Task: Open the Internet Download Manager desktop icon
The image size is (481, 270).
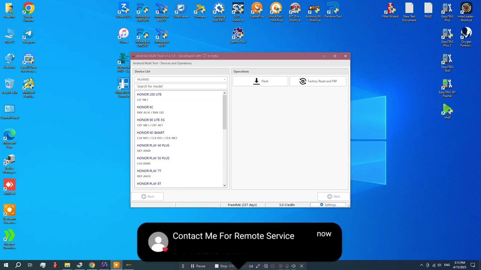Action: 9,240
